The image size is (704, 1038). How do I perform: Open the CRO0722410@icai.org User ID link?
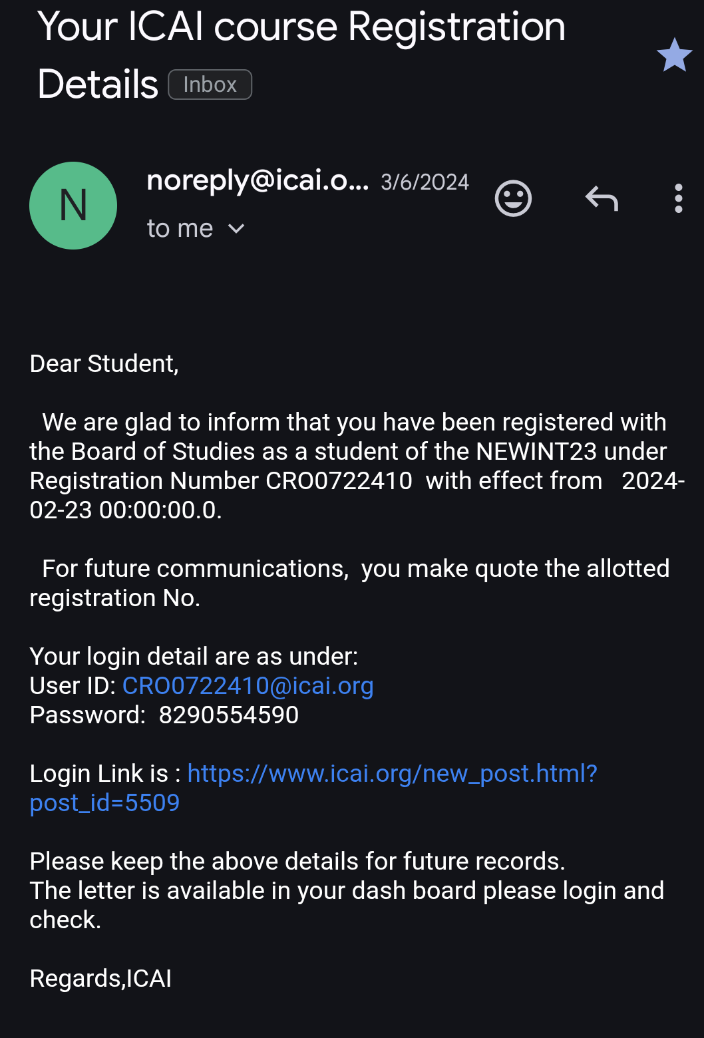(x=248, y=686)
